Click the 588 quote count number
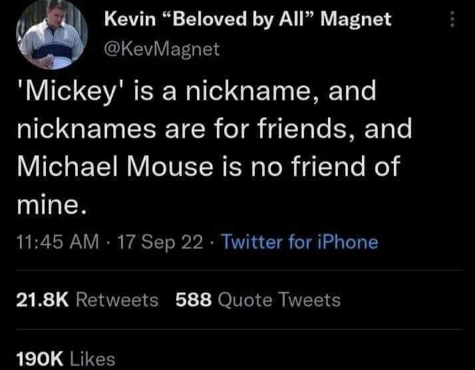475x370 pixels. tap(194, 300)
